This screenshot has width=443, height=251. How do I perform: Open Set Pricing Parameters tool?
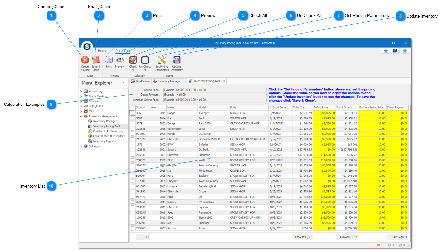(x=162, y=60)
